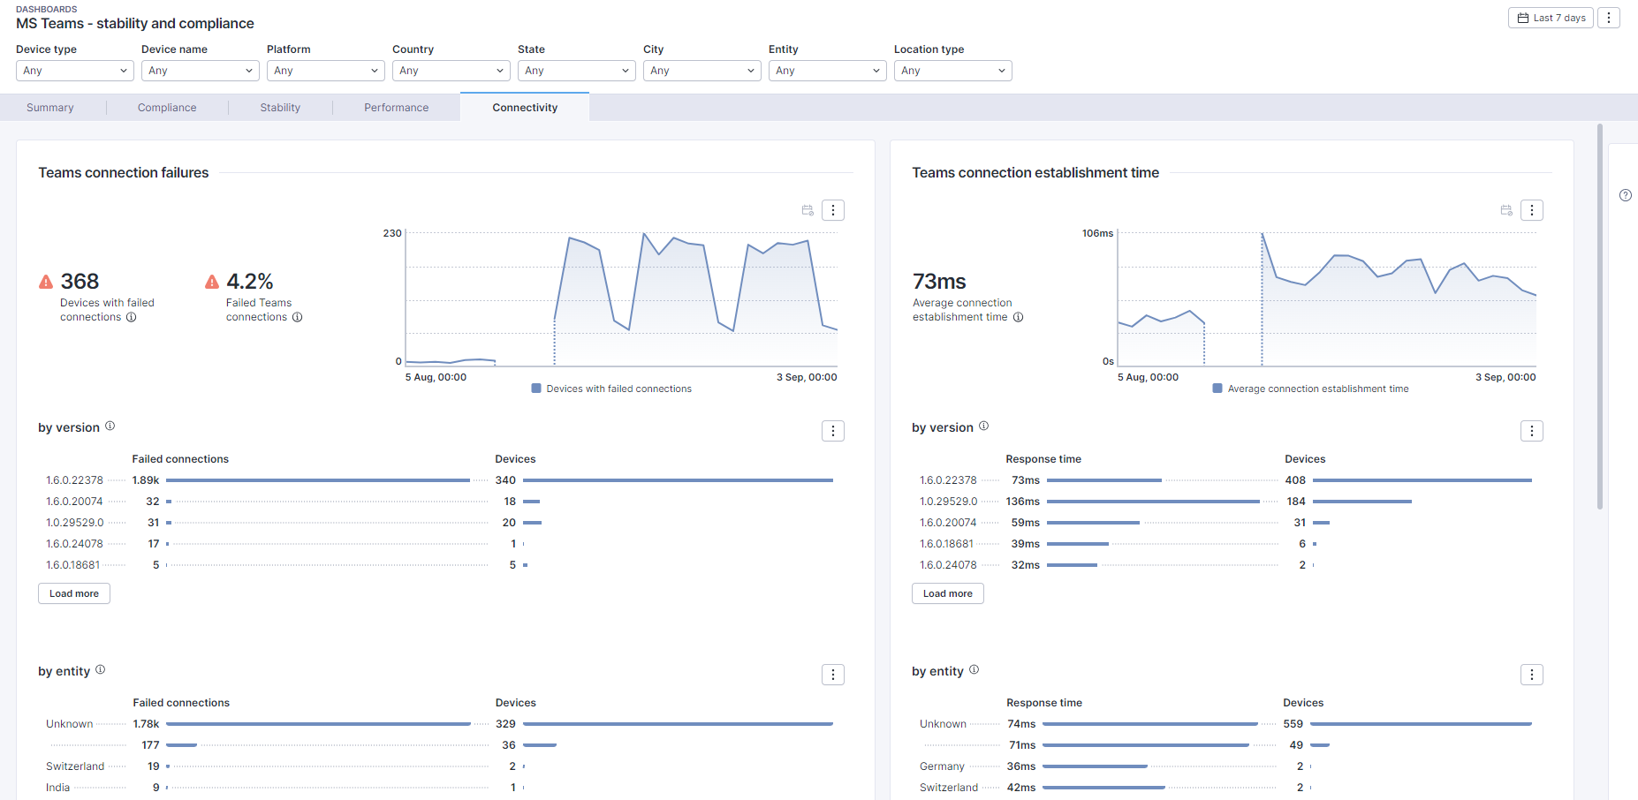This screenshot has height=800, width=1638.
Task: Click the 1.89k failed connections bar
Action: pos(318,480)
